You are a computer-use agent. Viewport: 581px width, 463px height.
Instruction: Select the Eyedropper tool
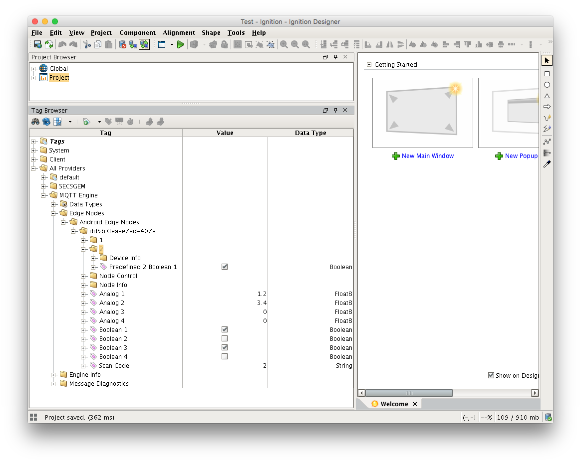547,164
